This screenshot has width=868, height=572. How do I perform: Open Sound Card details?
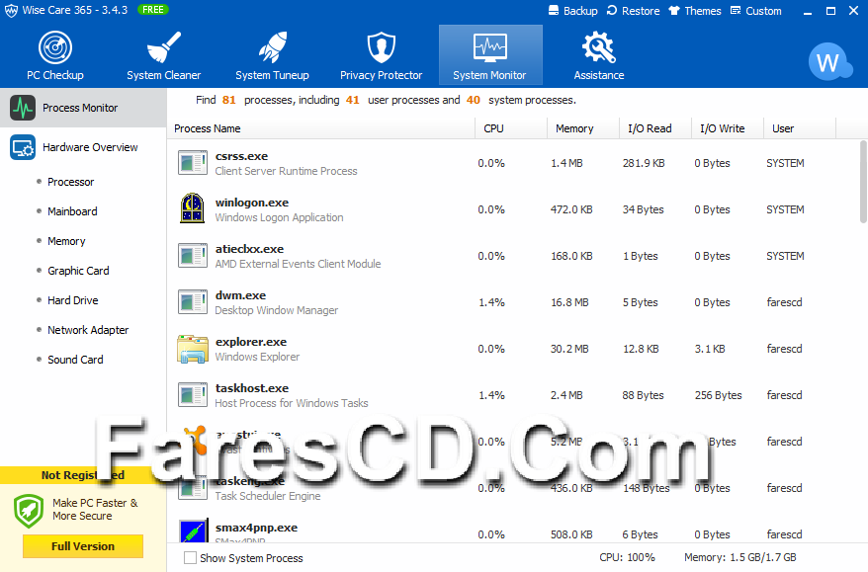tap(75, 361)
